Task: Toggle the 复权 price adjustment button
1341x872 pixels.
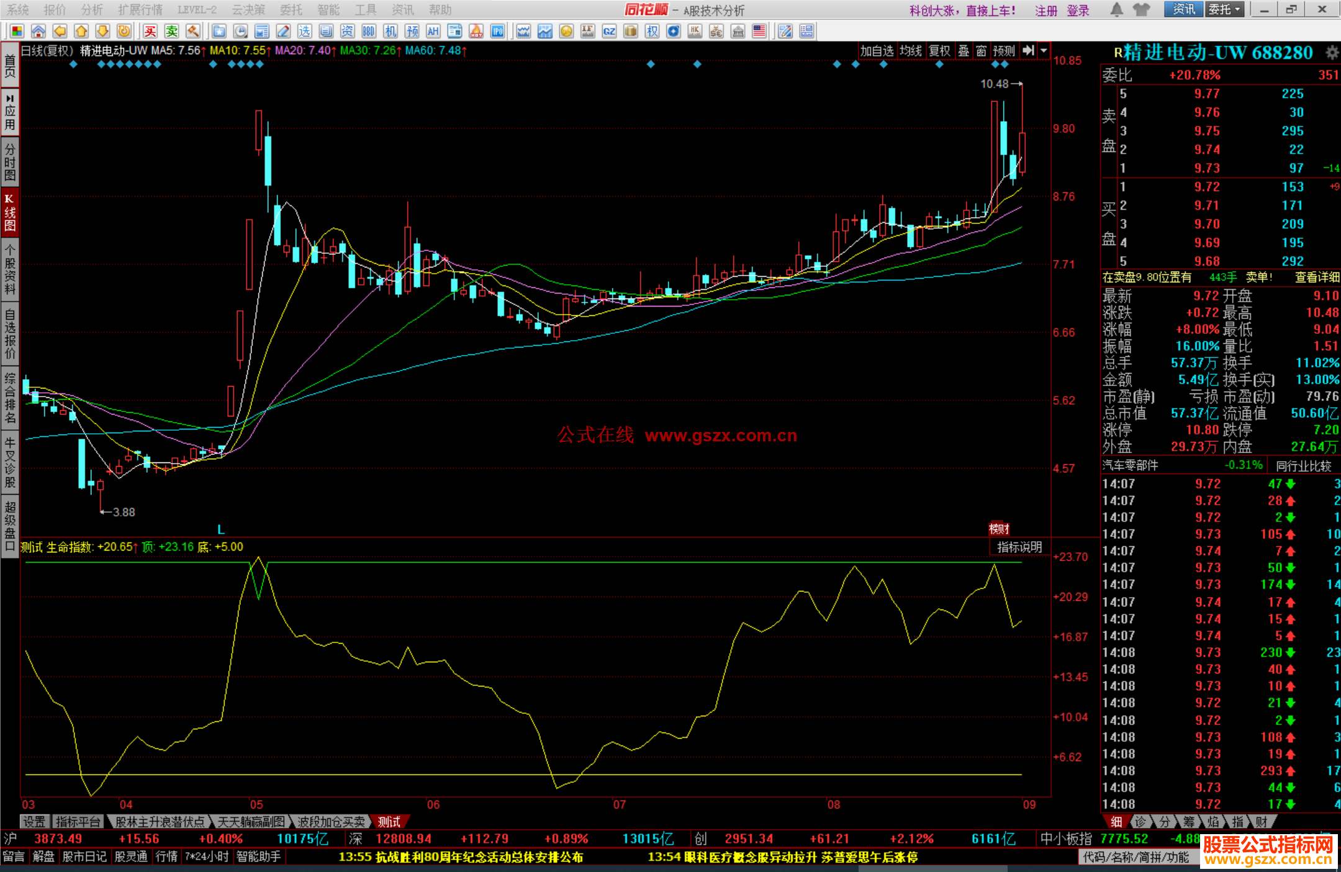Action: [939, 51]
